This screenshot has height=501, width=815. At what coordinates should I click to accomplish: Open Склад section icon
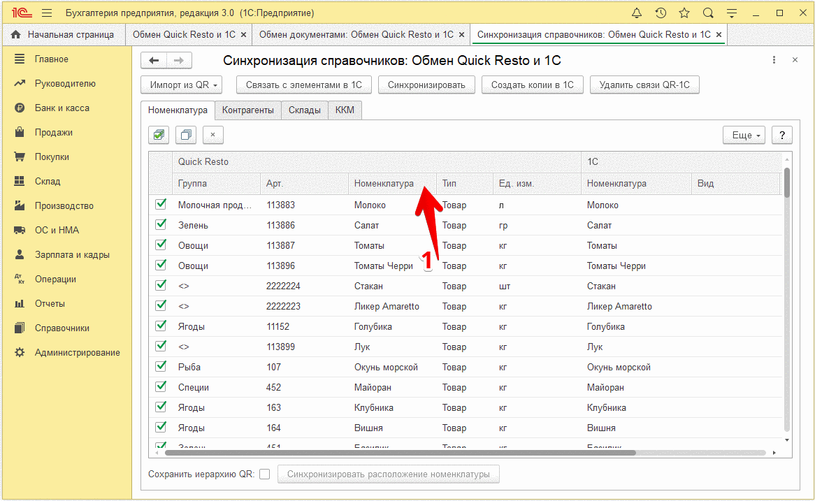pyautogui.click(x=20, y=181)
